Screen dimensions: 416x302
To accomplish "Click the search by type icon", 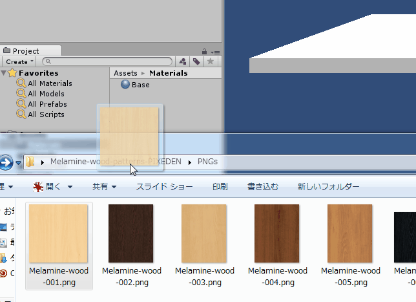I will (183, 61).
